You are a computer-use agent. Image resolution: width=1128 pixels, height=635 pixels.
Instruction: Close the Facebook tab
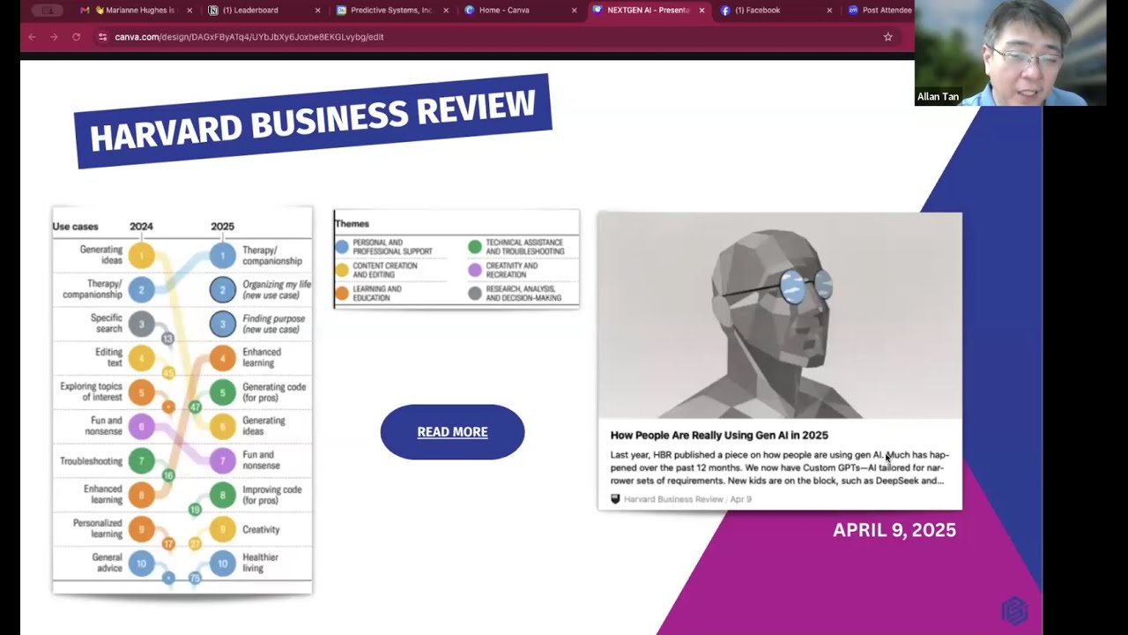(x=829, y=11)
